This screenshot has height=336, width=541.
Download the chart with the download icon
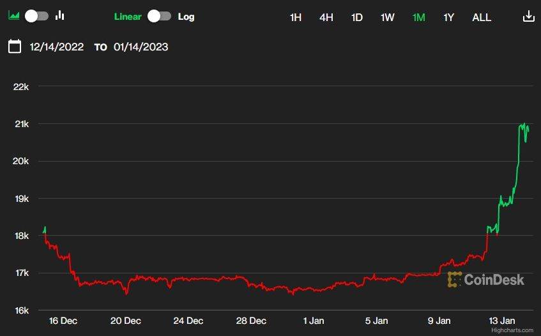click(x=528, y=17)
